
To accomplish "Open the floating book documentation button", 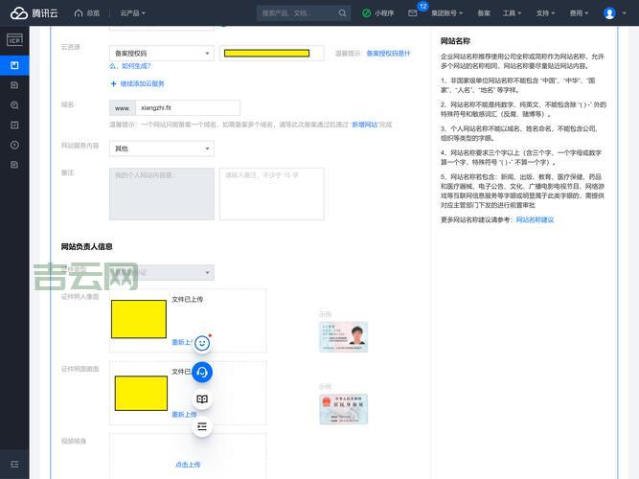I will coord(202,399).
